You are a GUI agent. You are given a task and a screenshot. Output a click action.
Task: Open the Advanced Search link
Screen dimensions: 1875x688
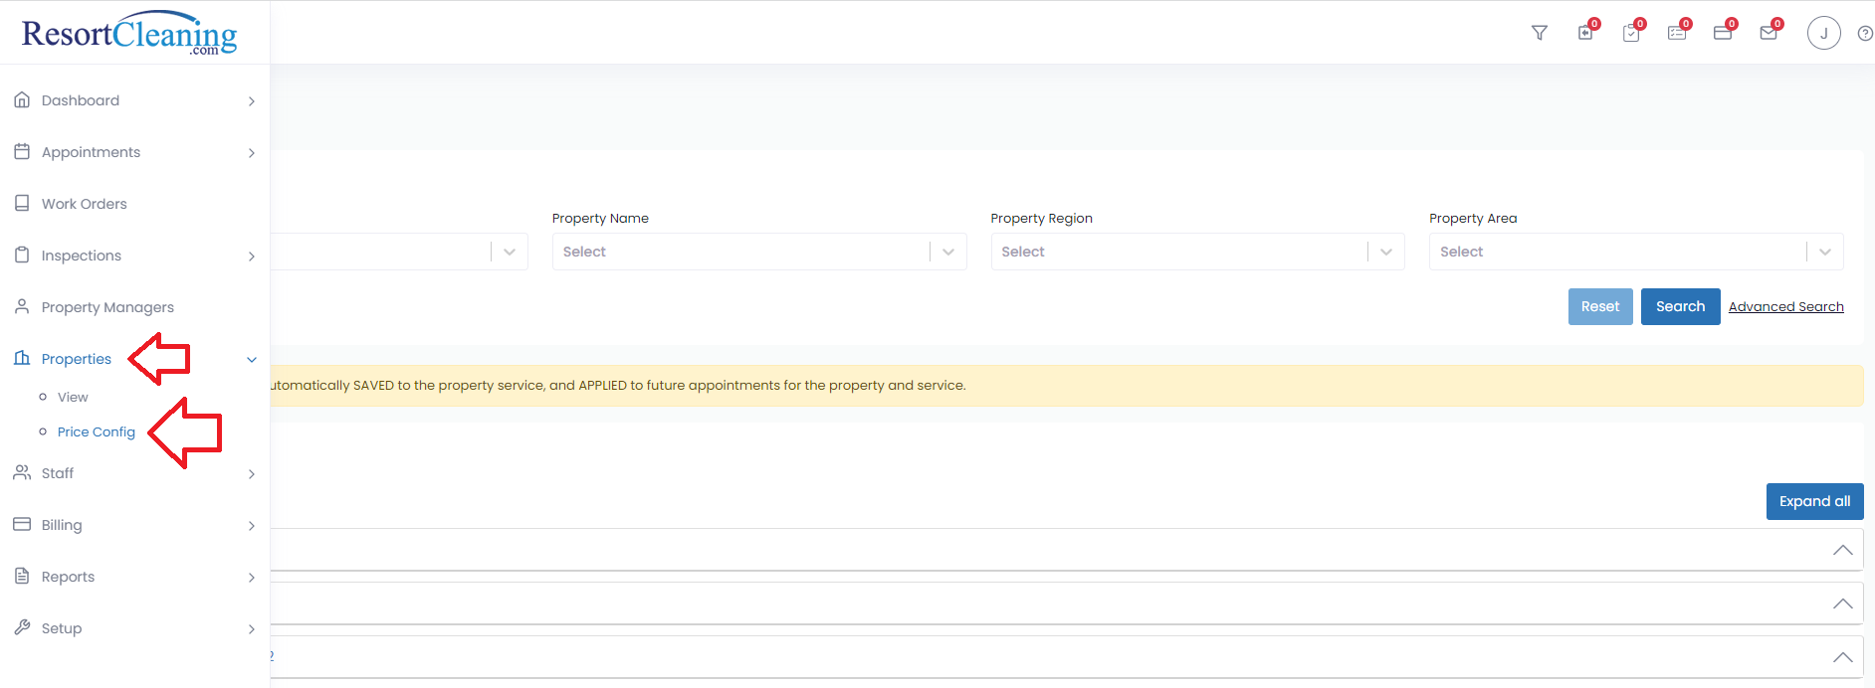click(x=1786, y=306)
